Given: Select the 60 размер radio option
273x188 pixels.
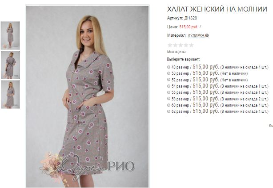Looking at the screenshot, I should 169,105.
